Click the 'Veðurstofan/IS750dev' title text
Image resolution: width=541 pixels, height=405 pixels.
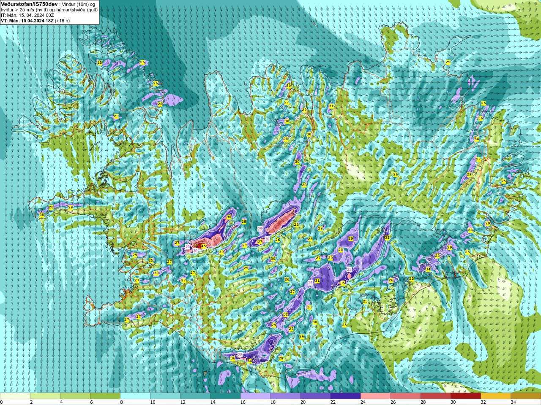pos(29,4)
